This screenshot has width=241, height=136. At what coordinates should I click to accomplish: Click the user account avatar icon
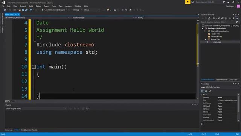point(238,6)
